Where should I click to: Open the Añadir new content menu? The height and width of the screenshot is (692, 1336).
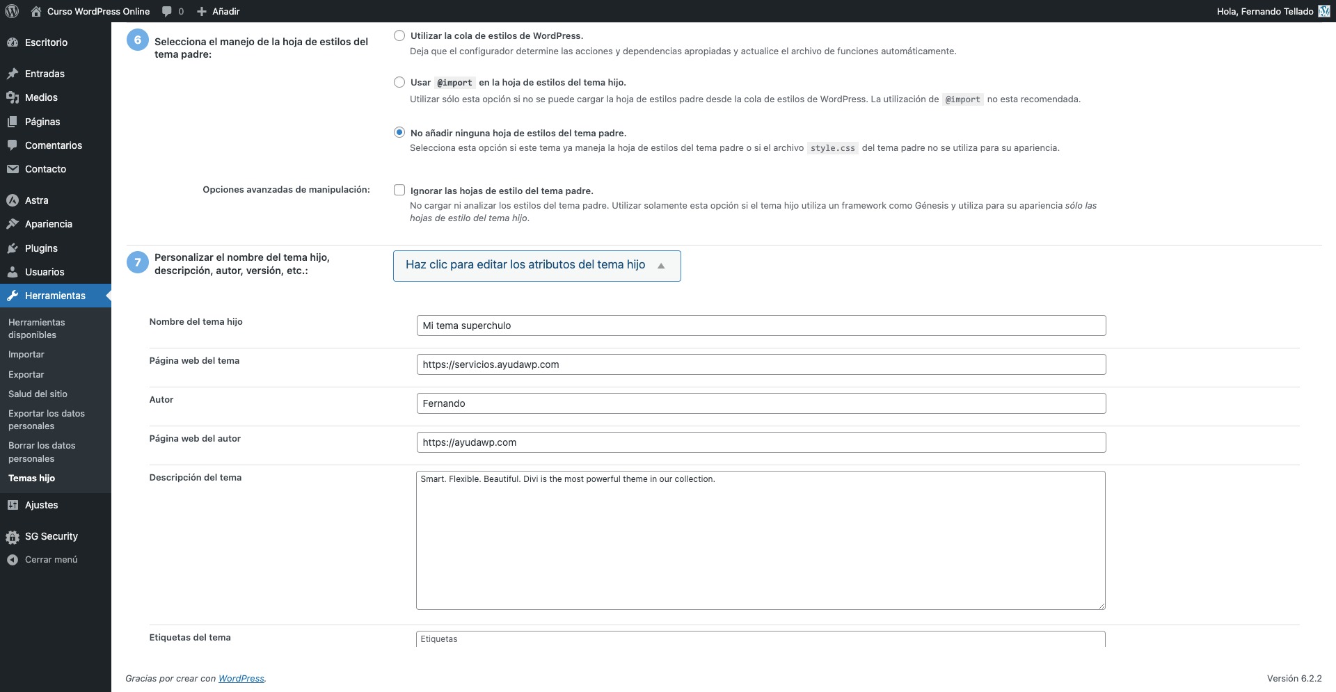pos(218,11)
